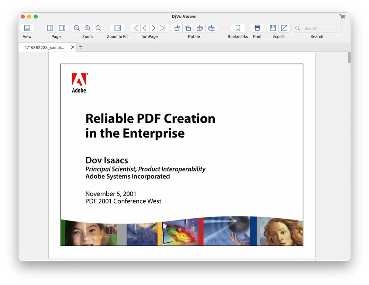
Task: Click the third Rotate icon
Action: 200,28
